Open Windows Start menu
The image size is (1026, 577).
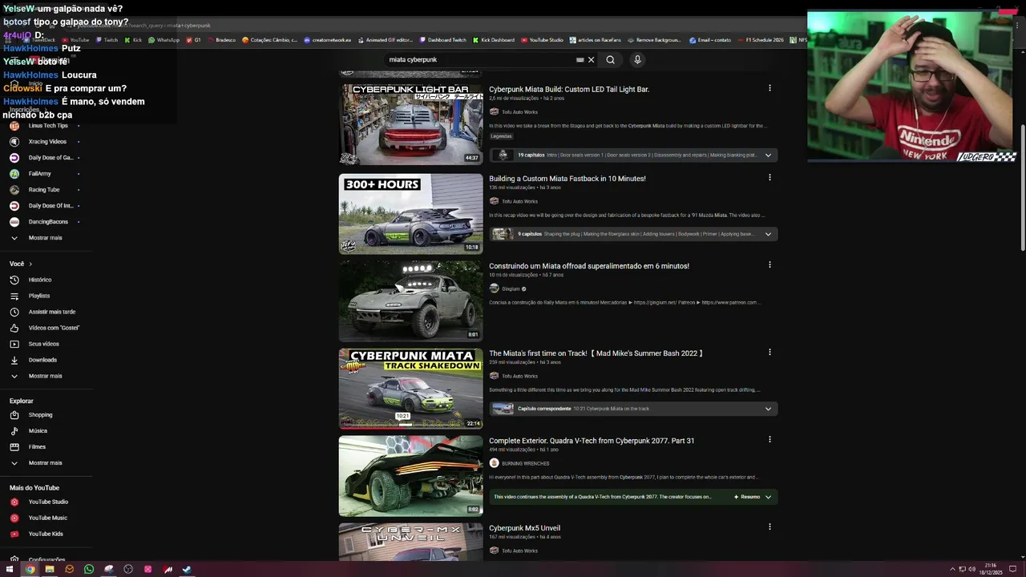(x=10, y=569)
